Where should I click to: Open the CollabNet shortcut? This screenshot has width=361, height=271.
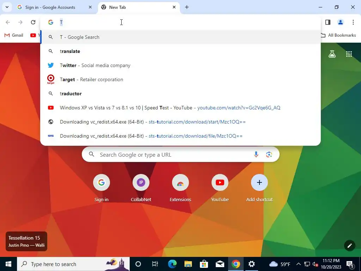point(141,188)
